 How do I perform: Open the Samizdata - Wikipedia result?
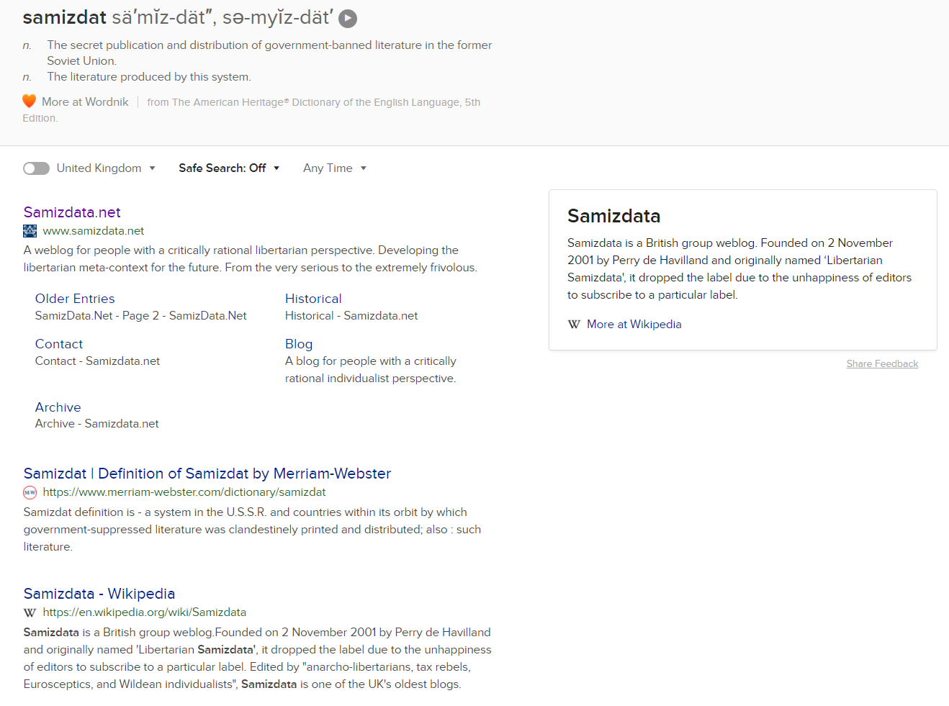coord(99,594)
